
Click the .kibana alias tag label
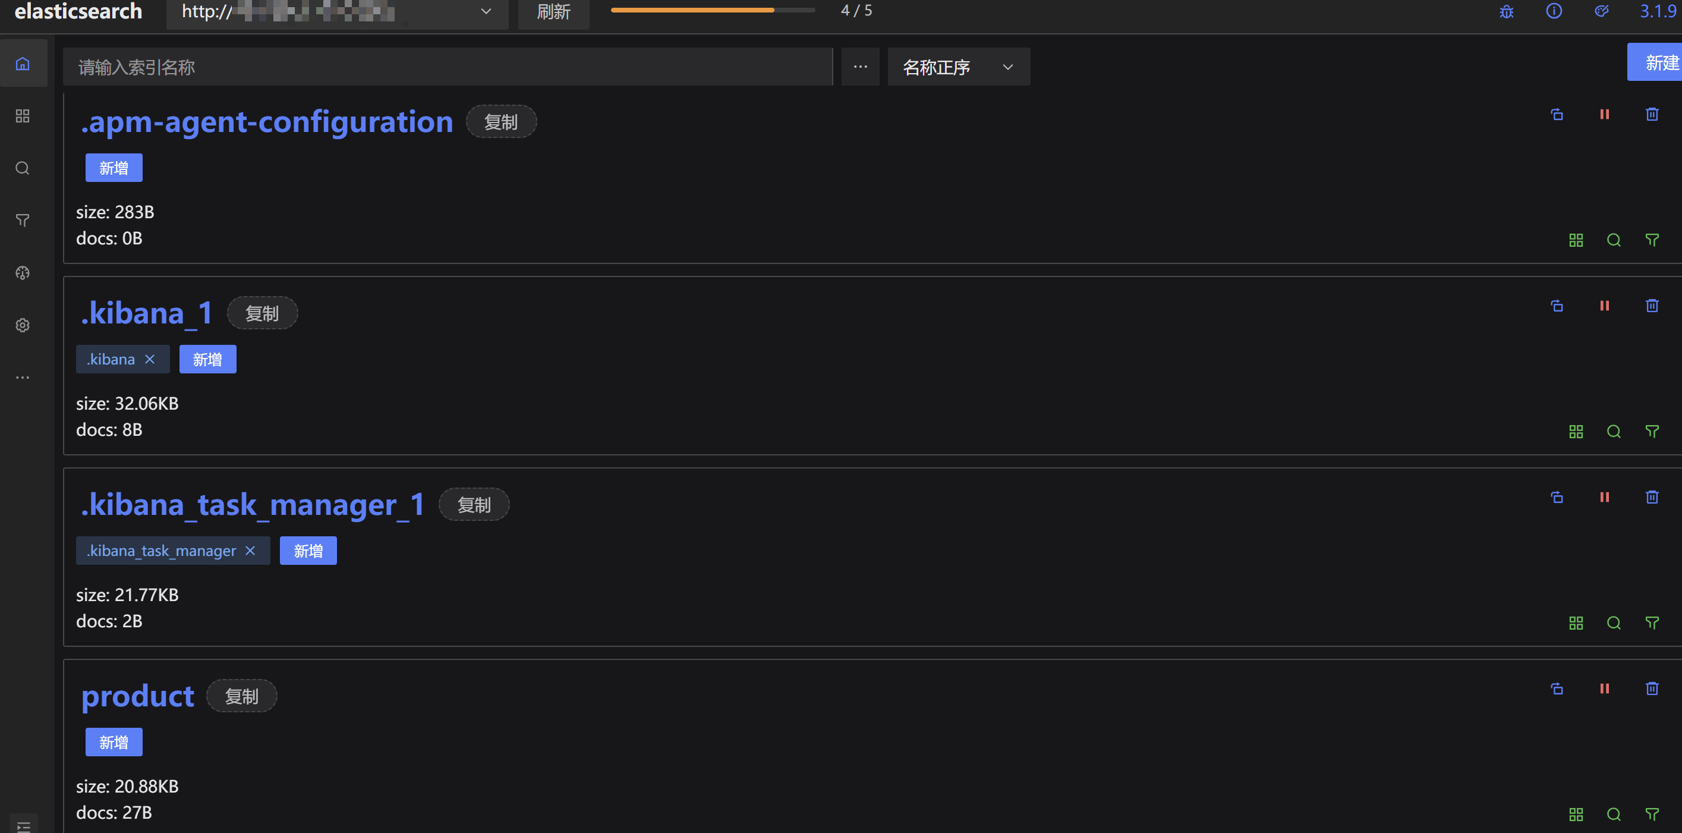coord(111,359)
